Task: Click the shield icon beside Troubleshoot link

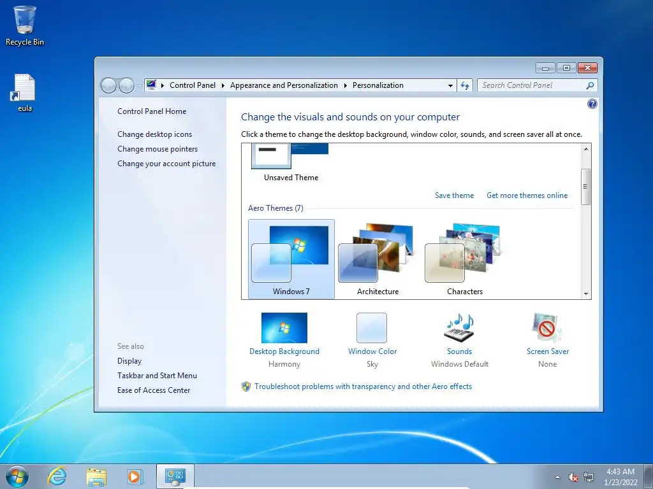Action: (246, 386)
